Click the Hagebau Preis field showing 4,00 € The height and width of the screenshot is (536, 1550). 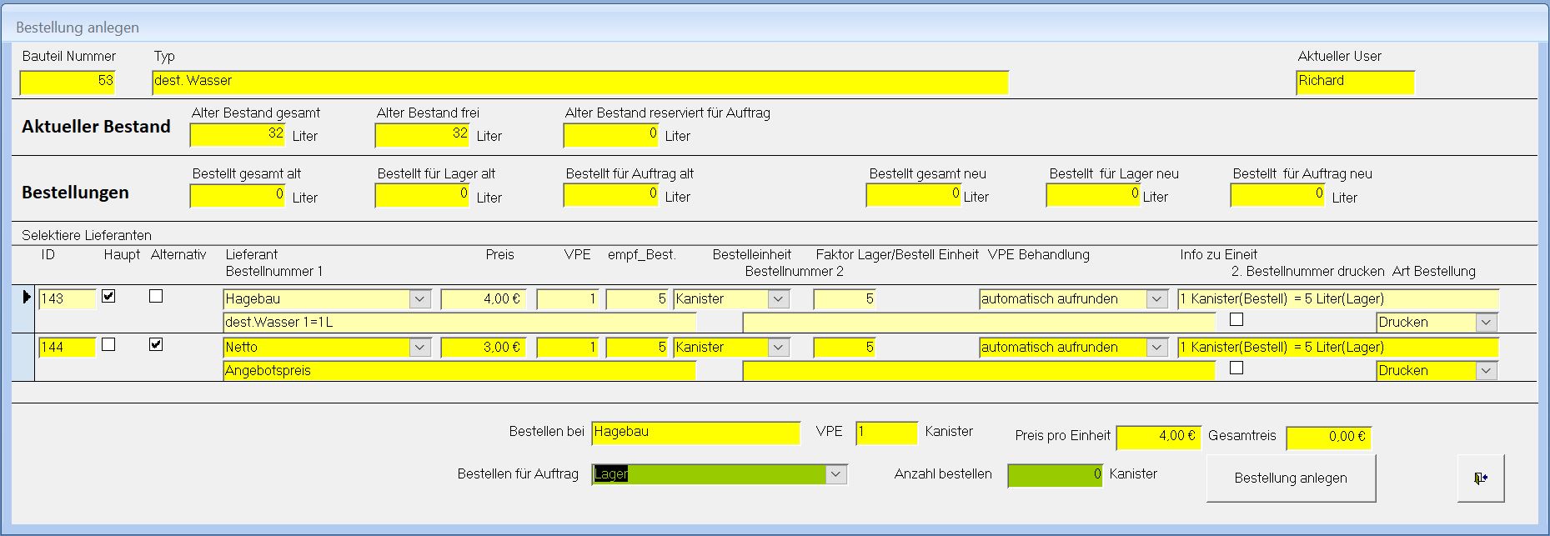point(483,299)
